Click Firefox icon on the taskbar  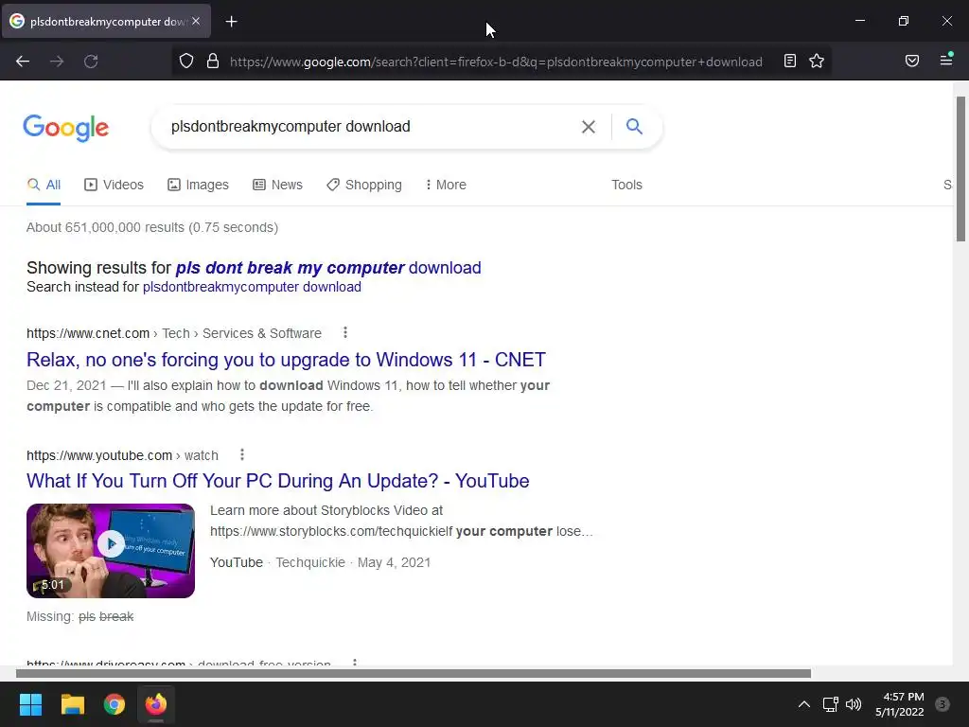pos(156,704)
